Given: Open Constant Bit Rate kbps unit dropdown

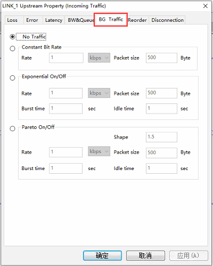Looking at the screenshot, I should (x=99, y=58).
